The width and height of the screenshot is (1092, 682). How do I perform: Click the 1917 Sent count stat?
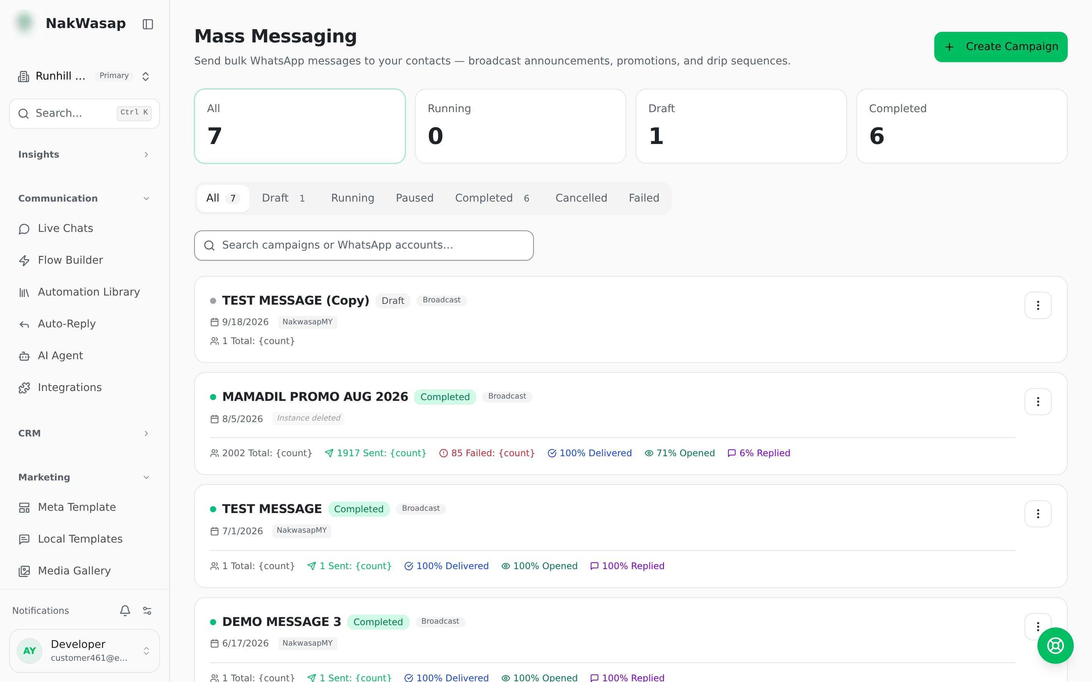(x=375, y=453)
